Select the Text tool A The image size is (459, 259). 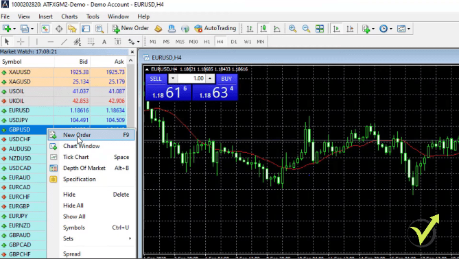[104, 42]
